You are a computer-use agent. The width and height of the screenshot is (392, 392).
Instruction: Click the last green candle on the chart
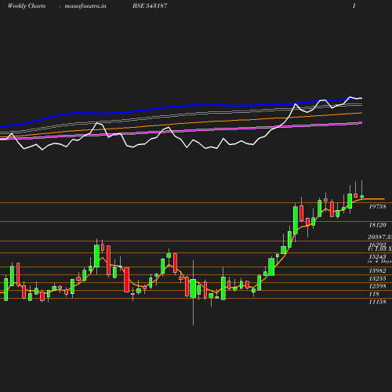pos(362,196)
